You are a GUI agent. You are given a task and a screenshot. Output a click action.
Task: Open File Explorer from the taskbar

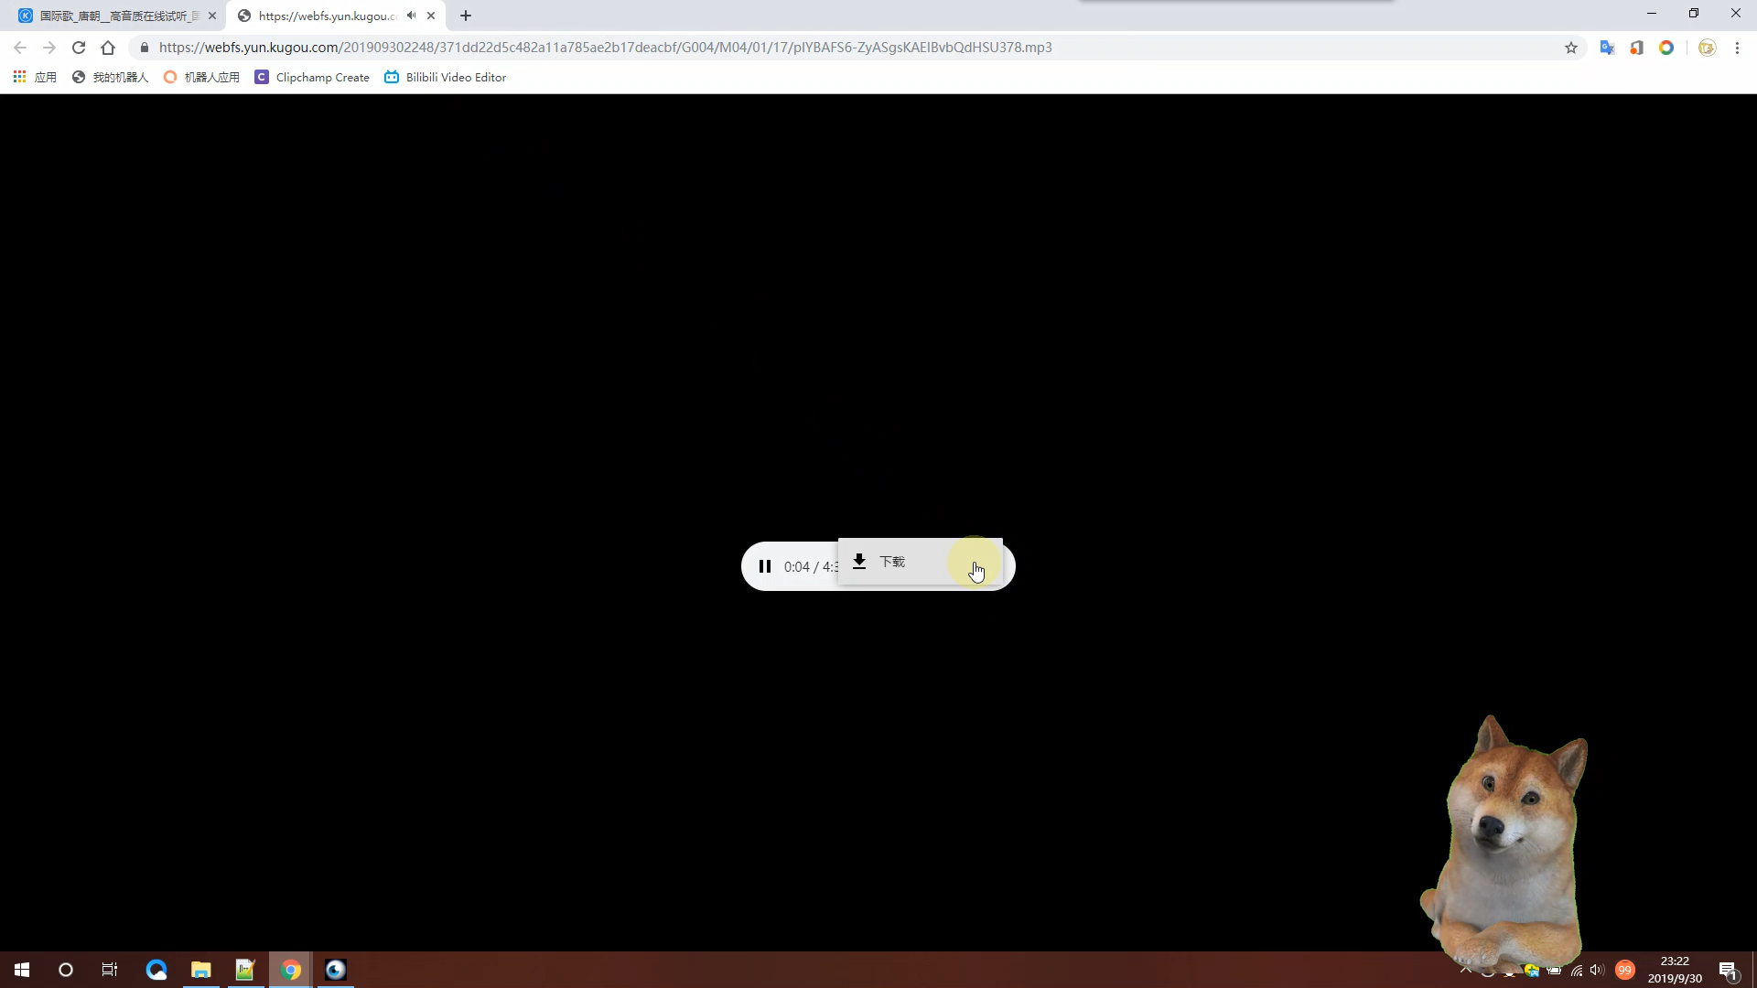(200, 970)
